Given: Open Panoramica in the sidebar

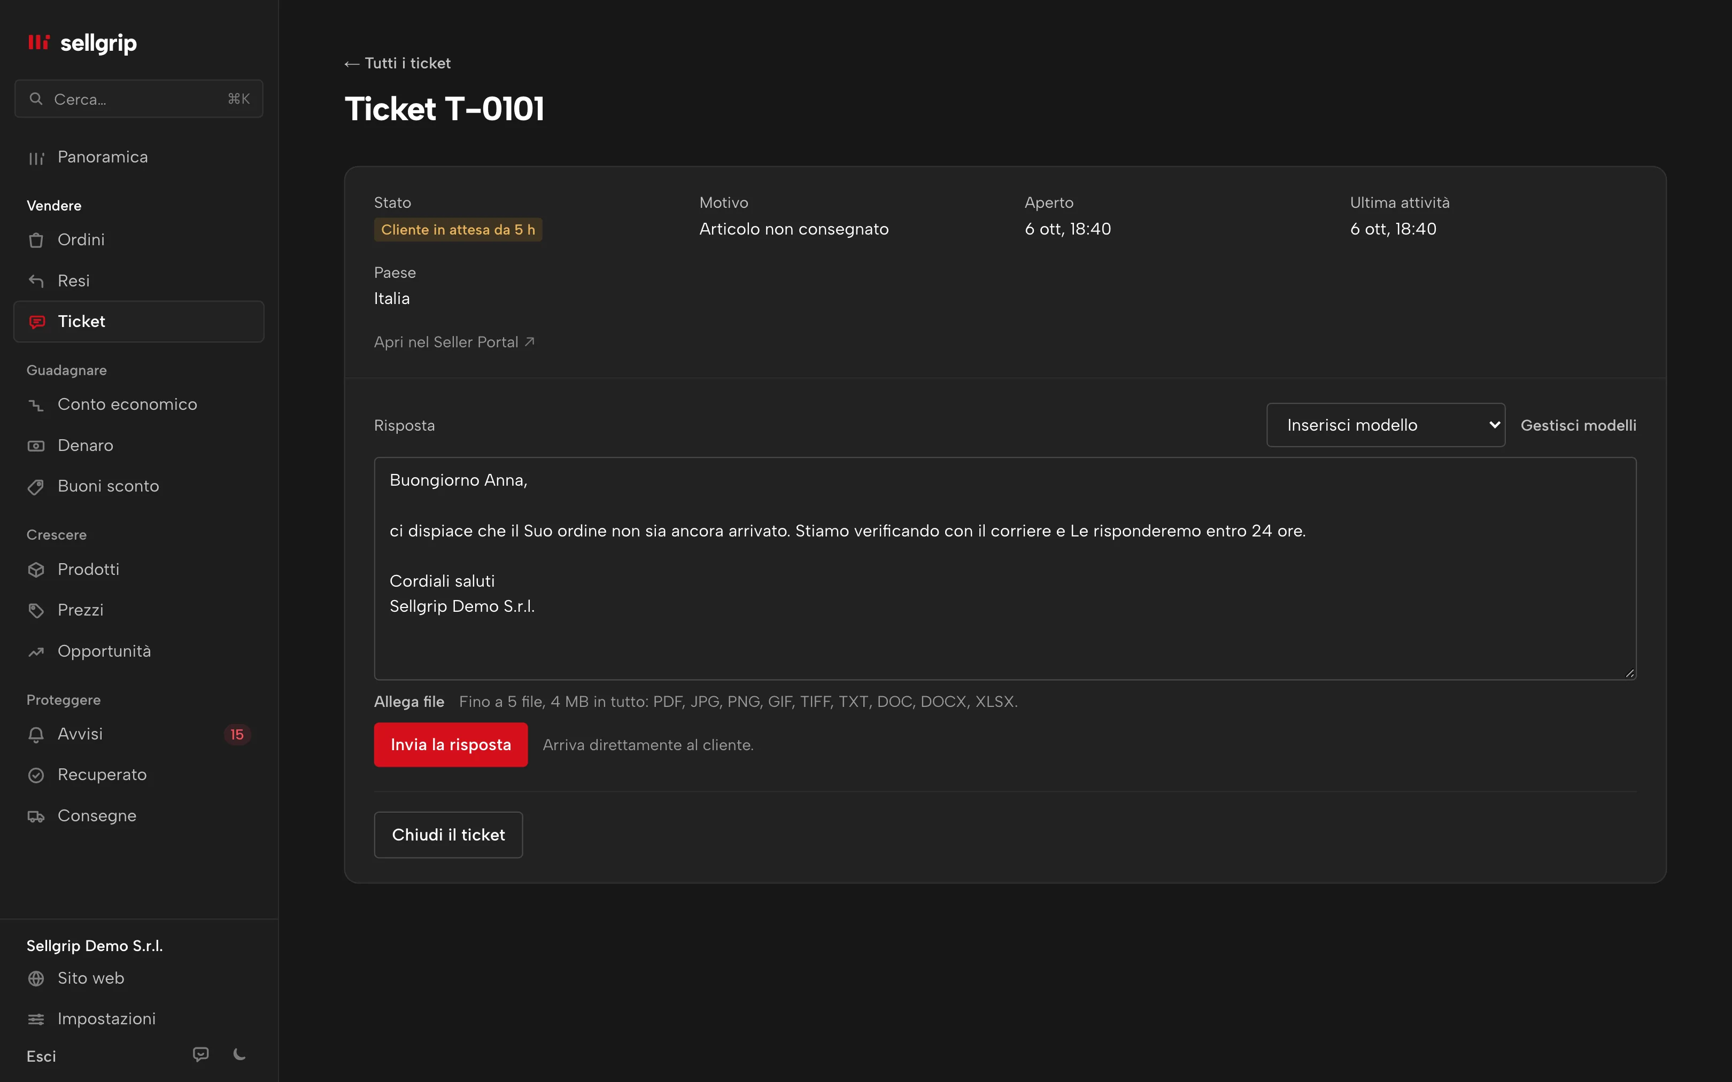Looking at the screenshot, I should coord(139,158).
